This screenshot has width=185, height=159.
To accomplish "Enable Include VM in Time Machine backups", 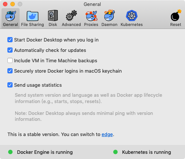I will tap(10, 60).
